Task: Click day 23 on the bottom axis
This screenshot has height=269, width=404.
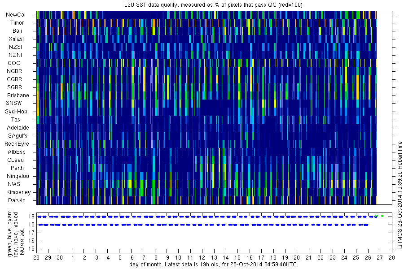Action: coord(332,258)
